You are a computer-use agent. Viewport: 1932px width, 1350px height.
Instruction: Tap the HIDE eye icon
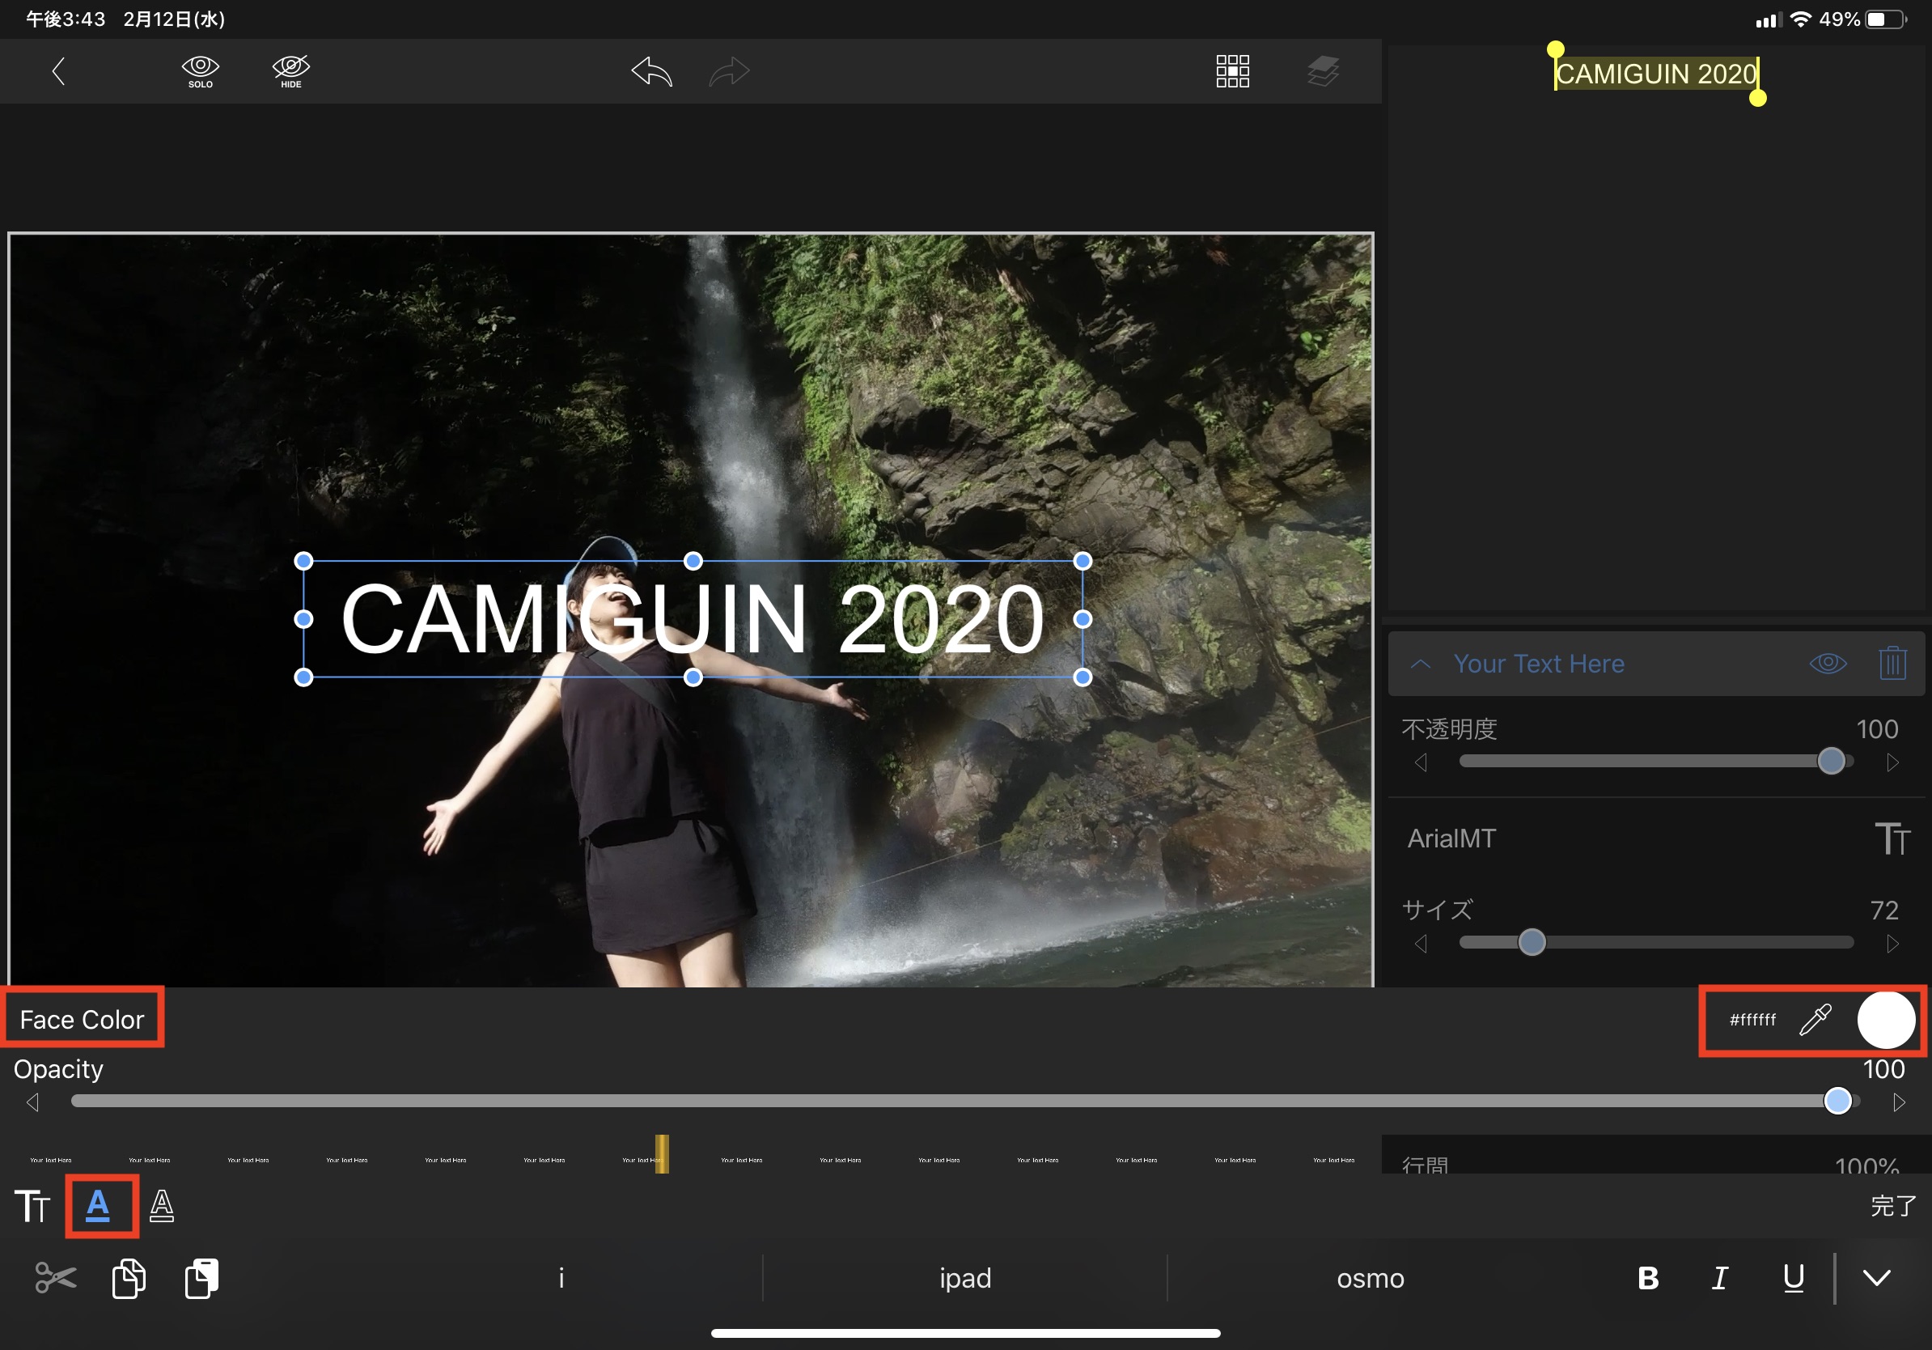tap(291, 71)
